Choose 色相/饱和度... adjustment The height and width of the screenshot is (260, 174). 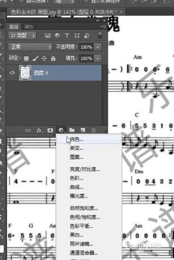[89, 217]
